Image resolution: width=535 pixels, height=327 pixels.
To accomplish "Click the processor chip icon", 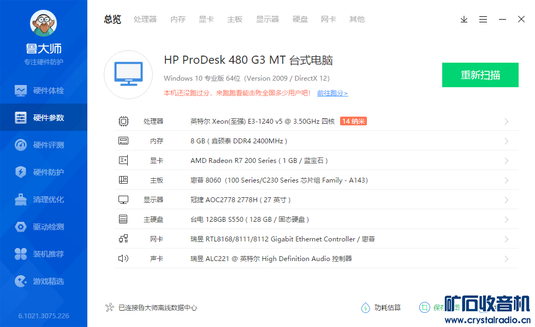I will [x=123, y=121].
